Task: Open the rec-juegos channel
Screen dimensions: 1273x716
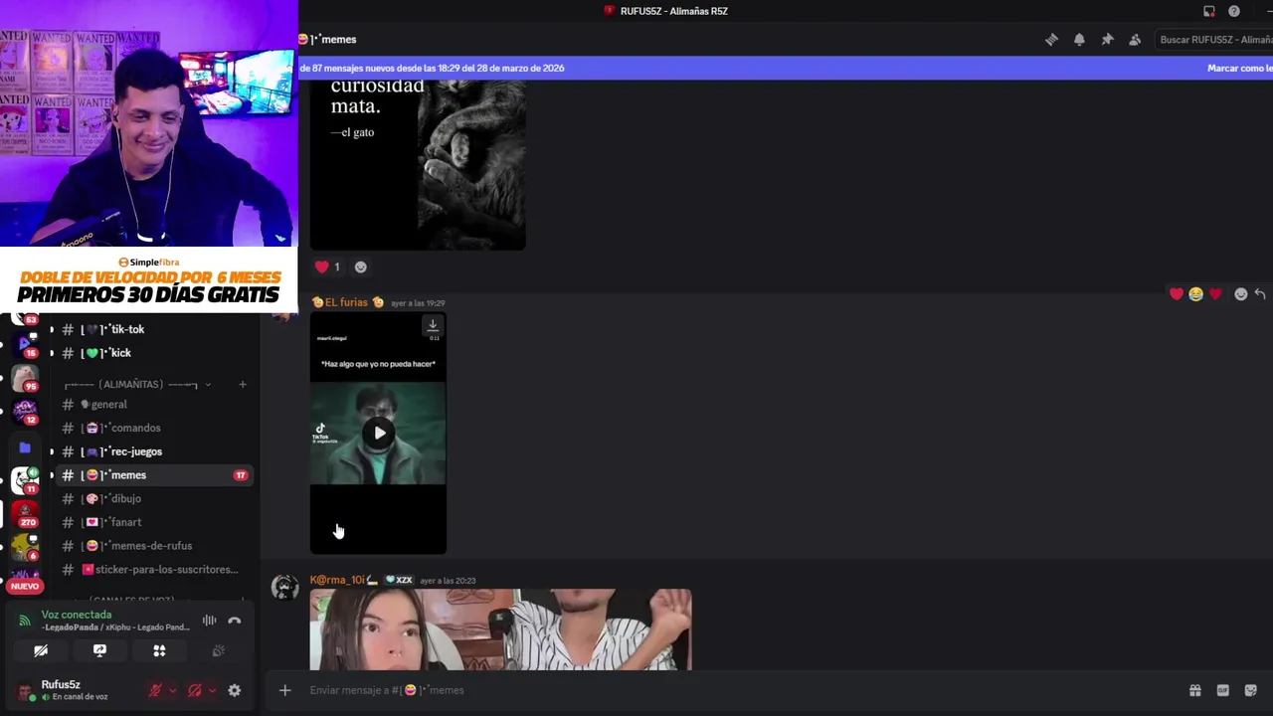Action: [151, 451]
